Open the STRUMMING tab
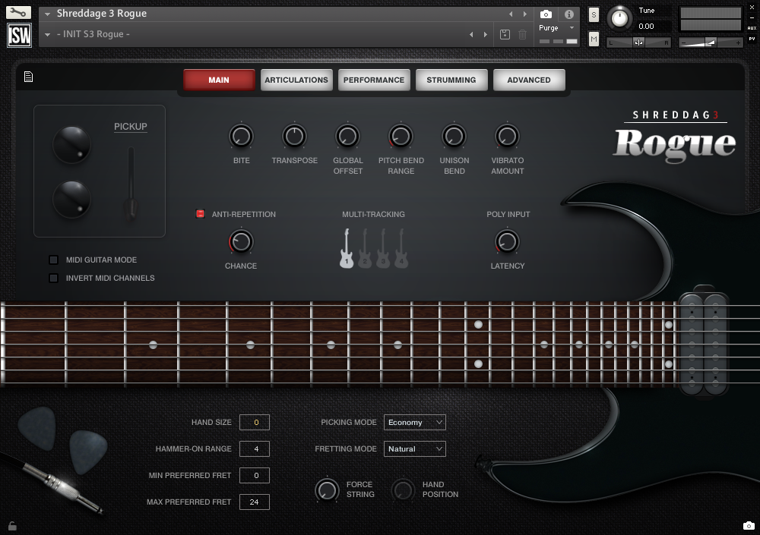 coord(451,79)
